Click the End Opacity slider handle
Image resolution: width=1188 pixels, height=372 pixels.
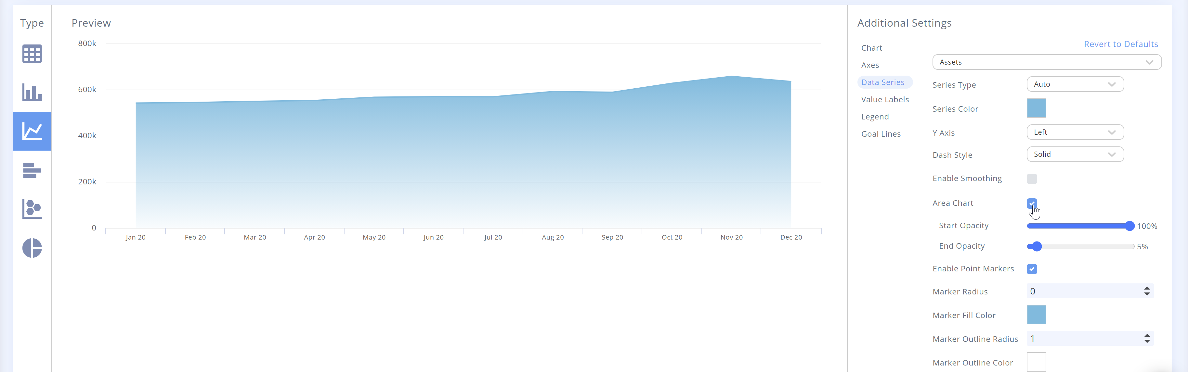click(x=1037, y=246)
